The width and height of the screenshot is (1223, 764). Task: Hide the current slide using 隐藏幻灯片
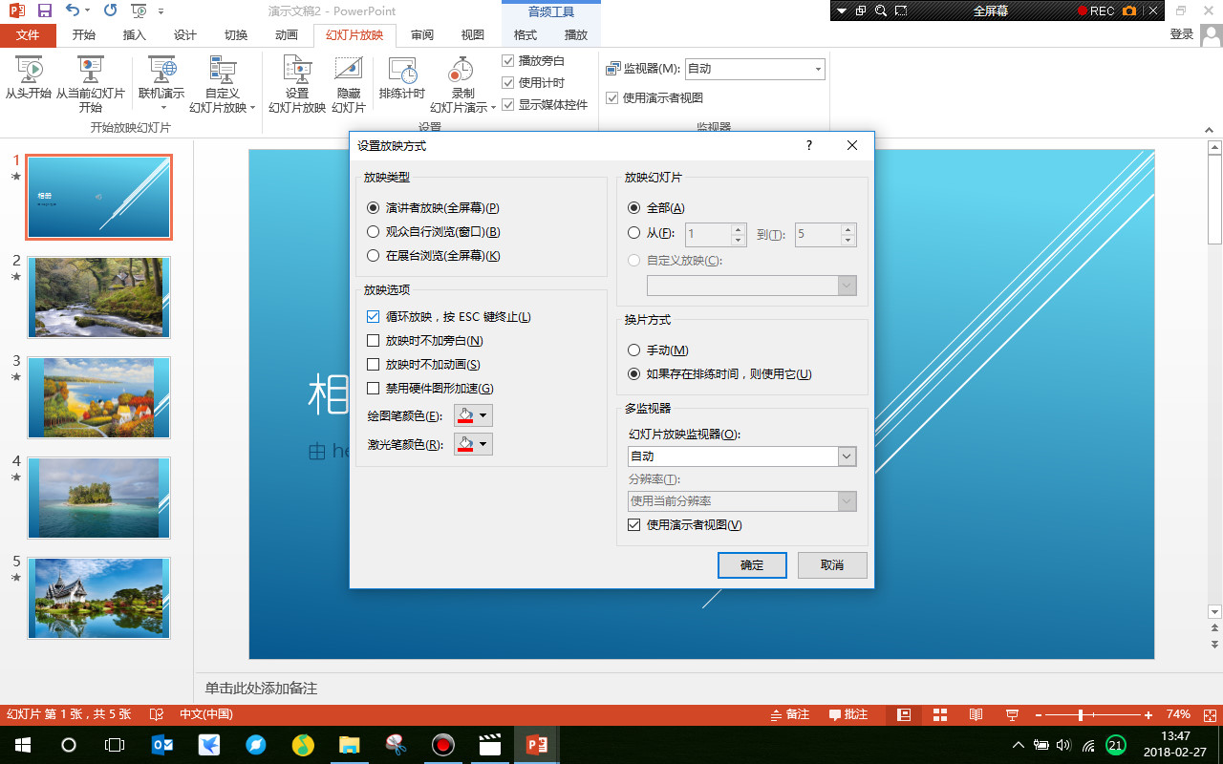(x=348, y=81)
